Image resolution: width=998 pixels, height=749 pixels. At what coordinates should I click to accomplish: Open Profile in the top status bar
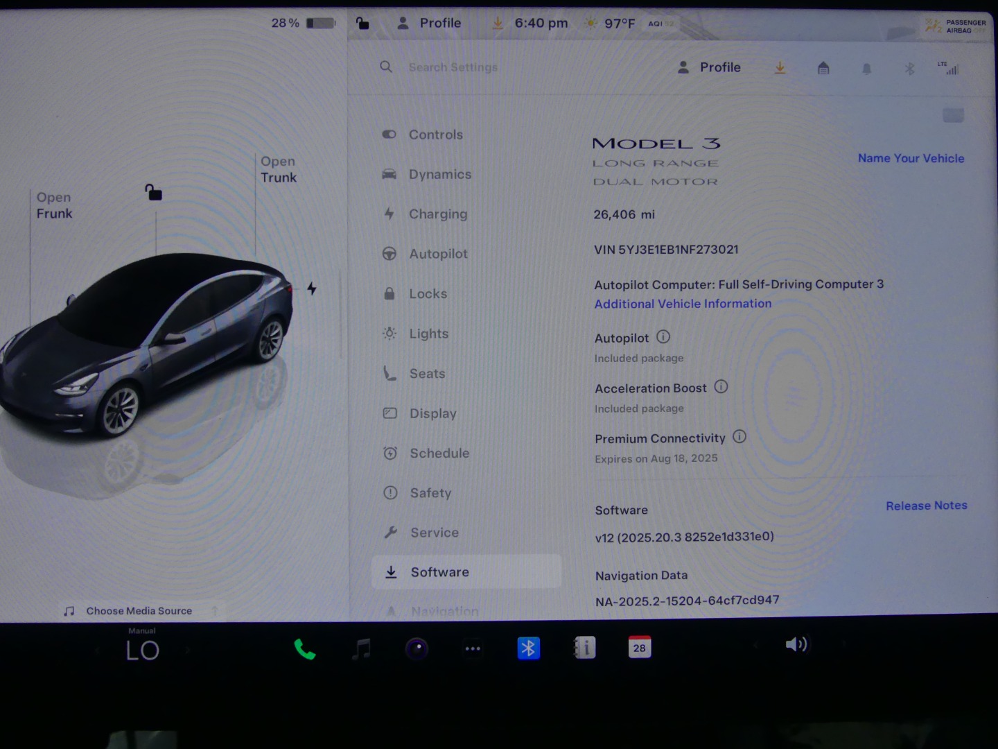pos(429,23)
